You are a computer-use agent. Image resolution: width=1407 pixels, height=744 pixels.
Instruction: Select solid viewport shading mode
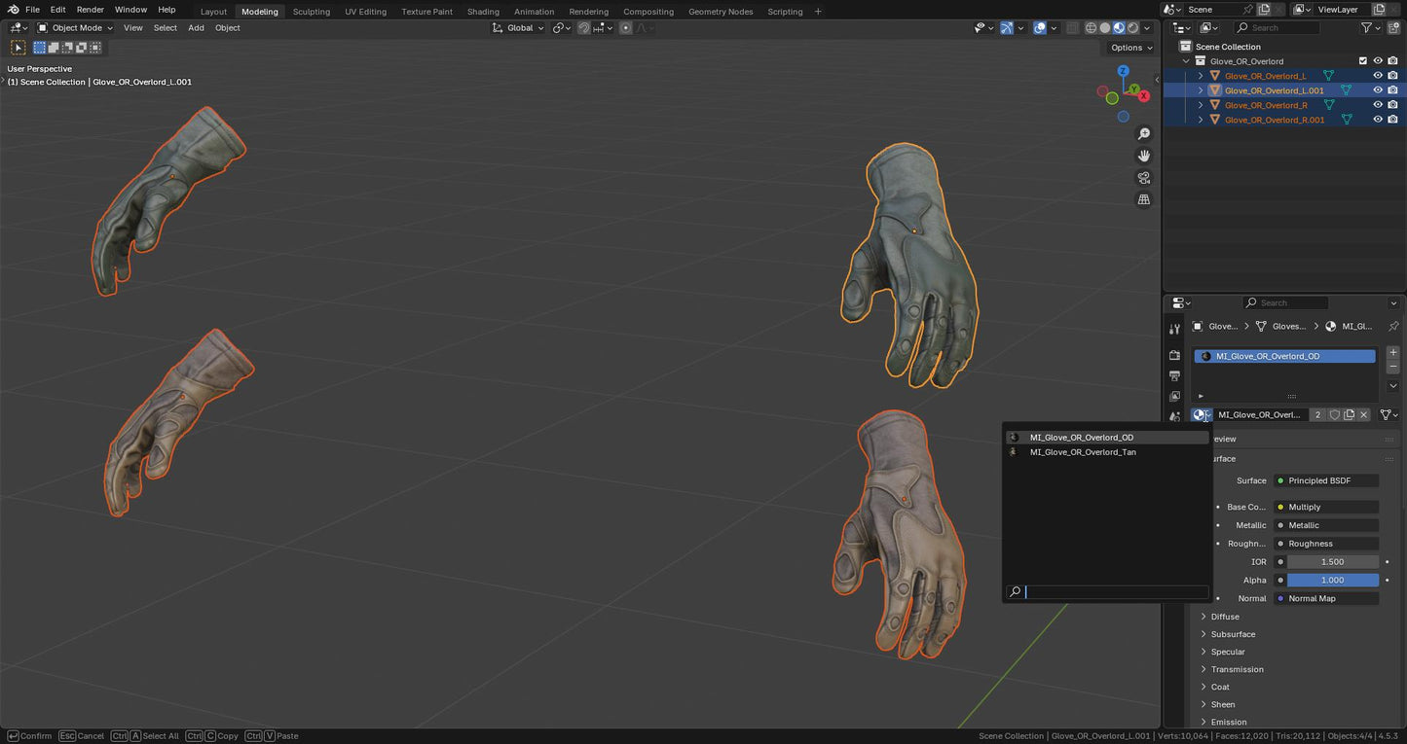click(x=1105, y=28)
